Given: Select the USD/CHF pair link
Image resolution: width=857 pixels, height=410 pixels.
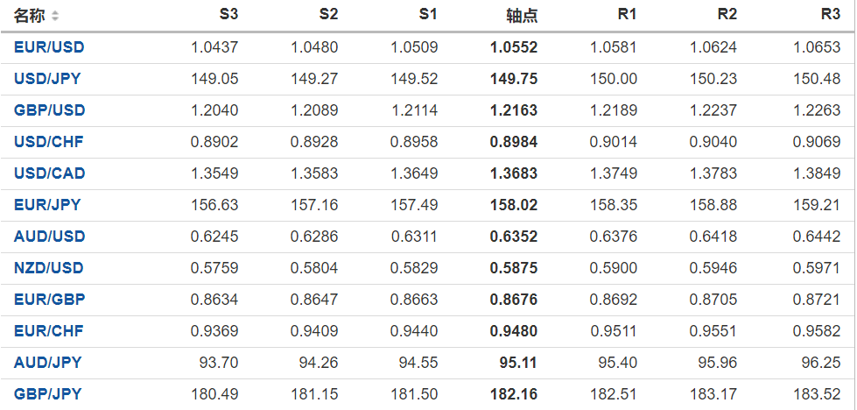Looking at the screenshot, I should 48,142.
